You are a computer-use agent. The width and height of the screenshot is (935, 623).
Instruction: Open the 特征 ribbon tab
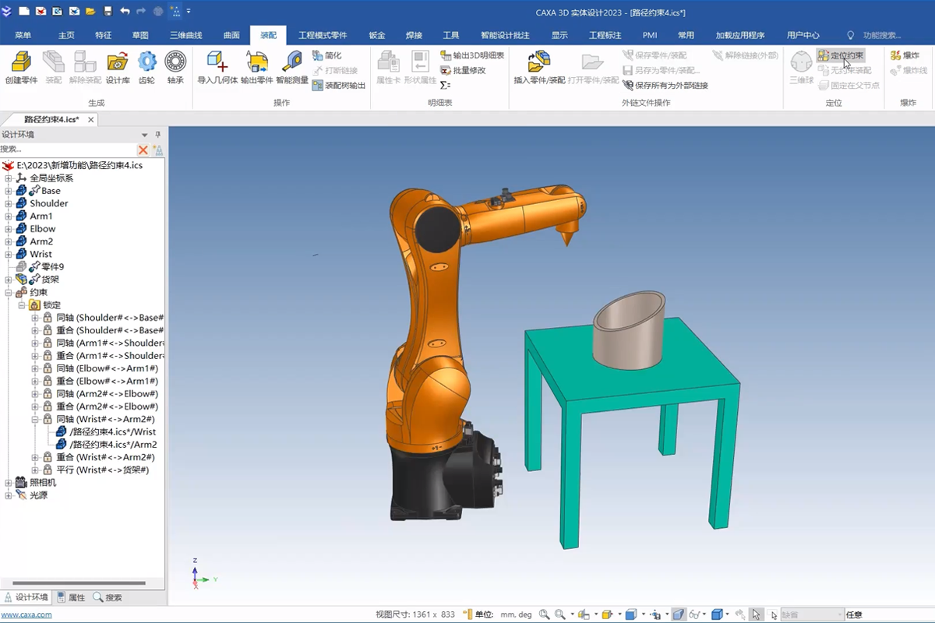(103, 35)
